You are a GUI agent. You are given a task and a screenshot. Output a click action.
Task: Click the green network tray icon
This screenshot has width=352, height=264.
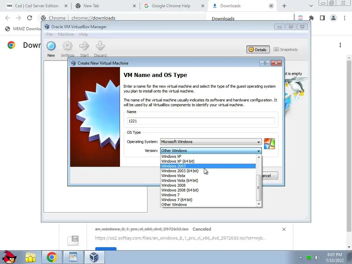click(x=309, y=257)
